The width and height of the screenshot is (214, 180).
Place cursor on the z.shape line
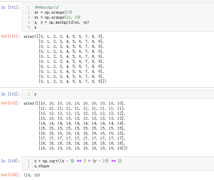[42, 166]
